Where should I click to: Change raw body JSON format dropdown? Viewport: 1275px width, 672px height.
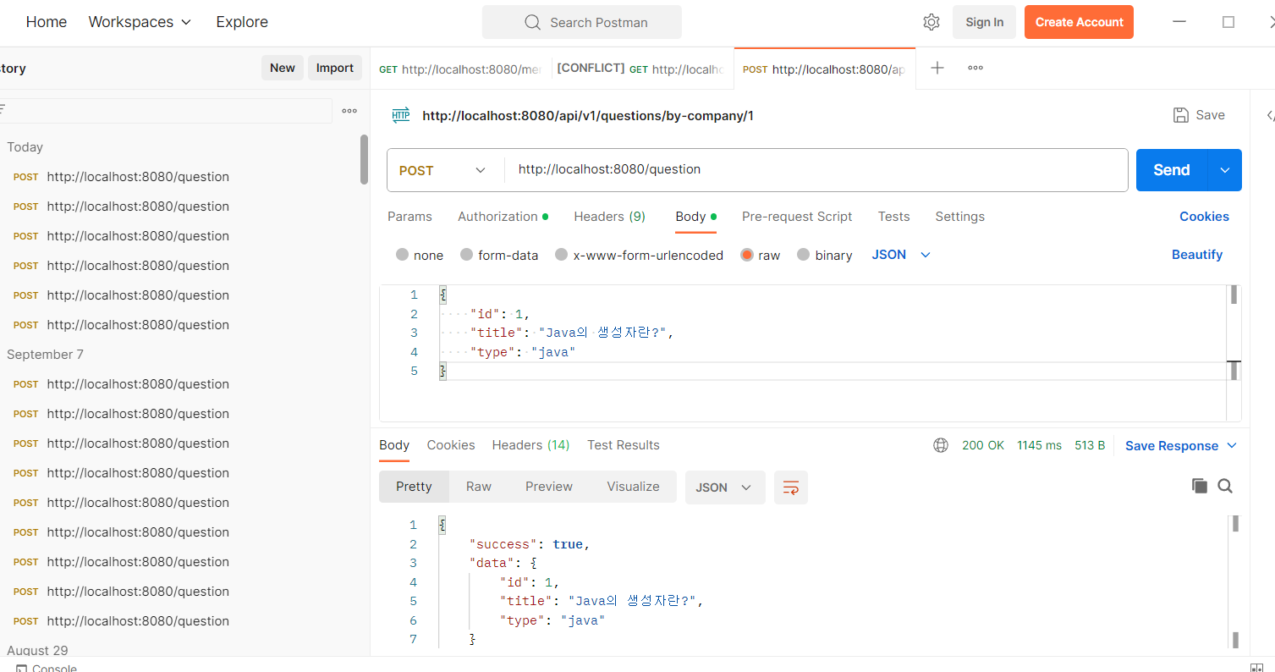[x=901, y=255]
